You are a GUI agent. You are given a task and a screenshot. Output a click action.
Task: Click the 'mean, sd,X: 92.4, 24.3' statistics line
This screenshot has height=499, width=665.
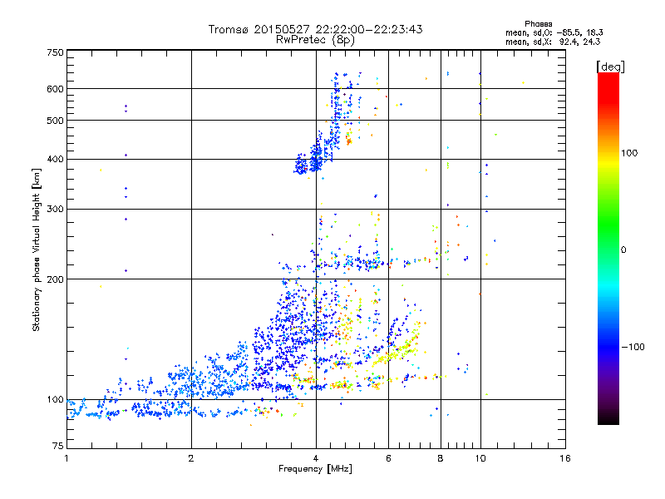pyautogui.click(x=553, y=42)
